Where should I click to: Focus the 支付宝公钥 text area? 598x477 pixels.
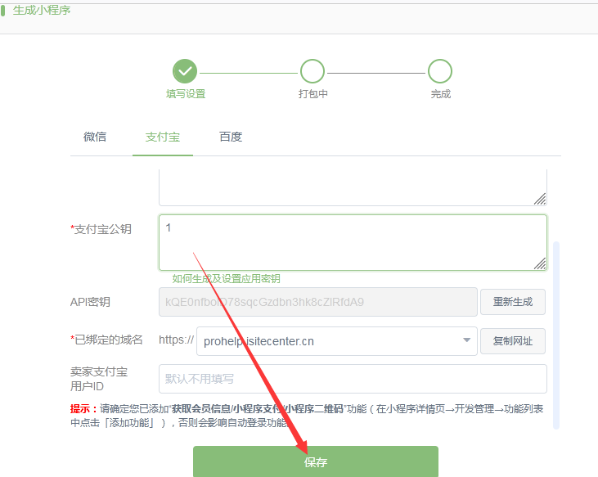pos(352,242)
